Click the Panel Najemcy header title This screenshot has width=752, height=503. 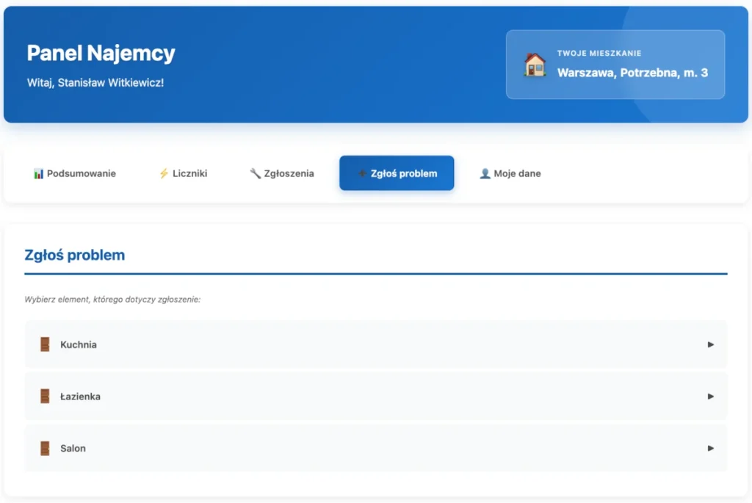pyautogui.click(x=101, y=53)
